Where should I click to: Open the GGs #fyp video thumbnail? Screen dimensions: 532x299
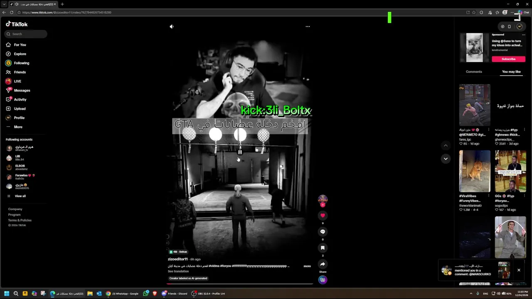tap(510, 171)
